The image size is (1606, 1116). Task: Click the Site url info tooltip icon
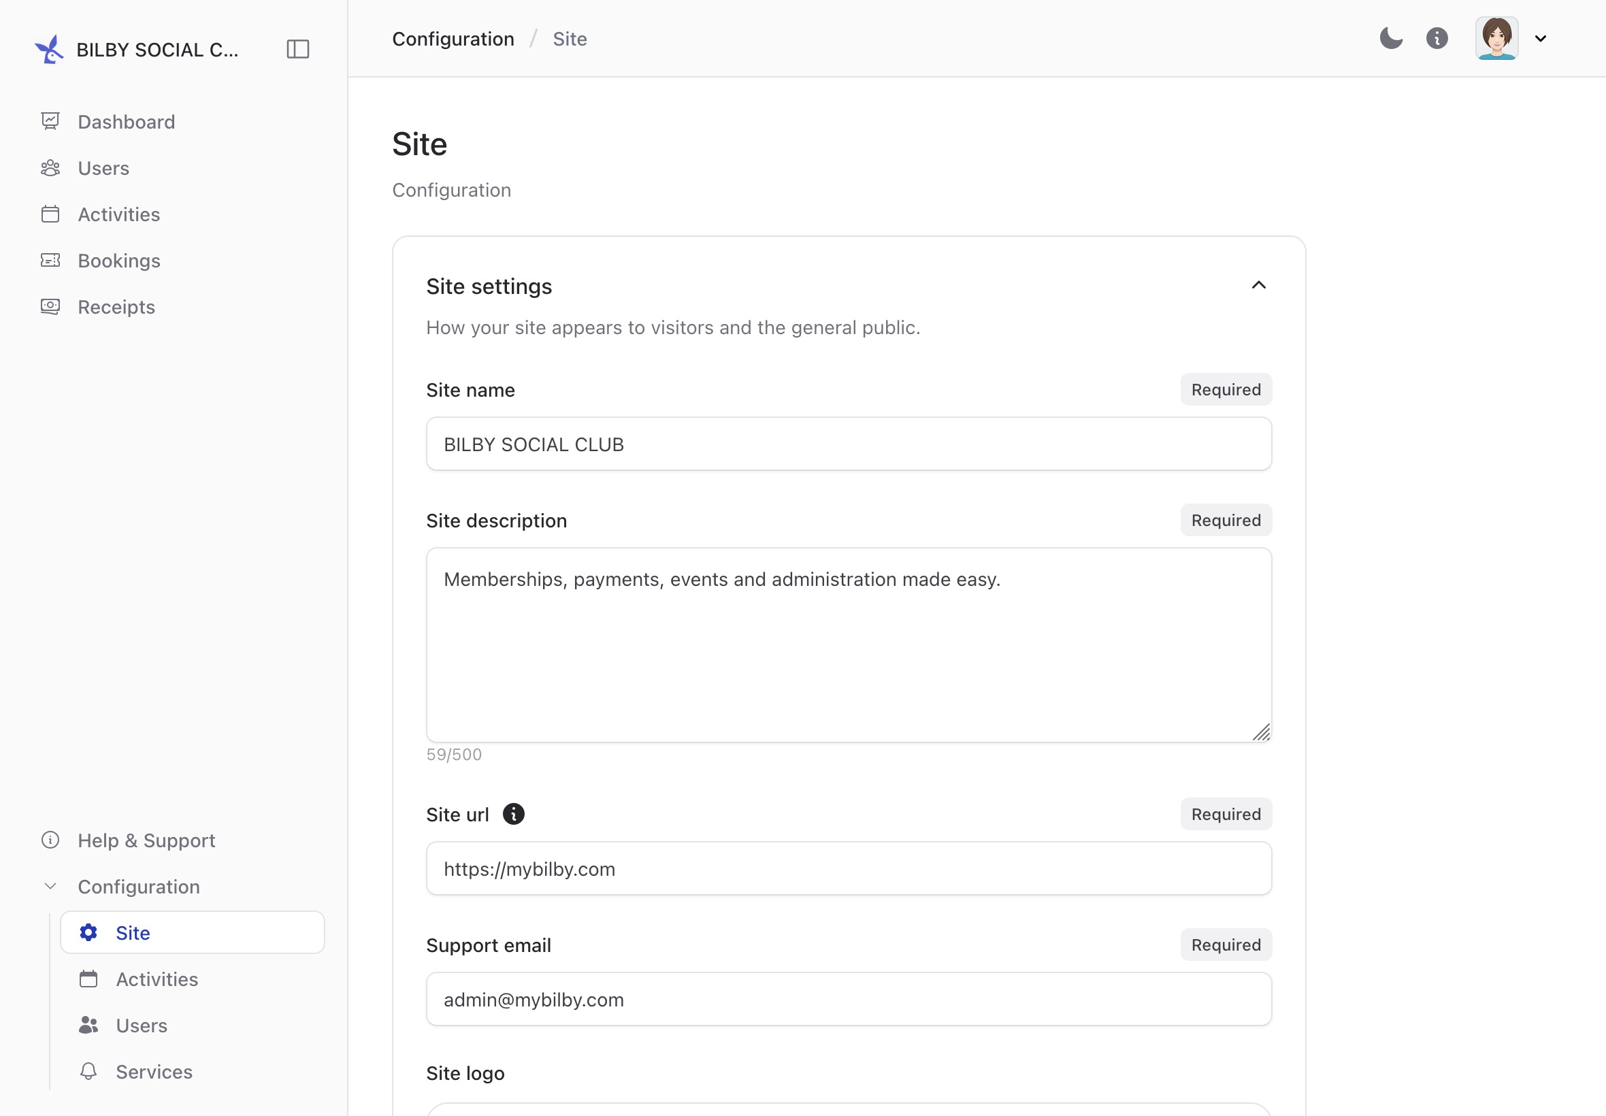point(514,814)
